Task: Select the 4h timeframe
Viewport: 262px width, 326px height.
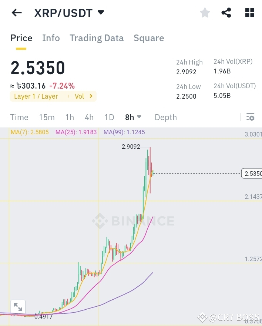Action: coord(89,117)
